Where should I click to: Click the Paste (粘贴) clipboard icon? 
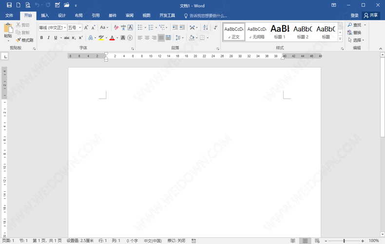pos(8,30)
